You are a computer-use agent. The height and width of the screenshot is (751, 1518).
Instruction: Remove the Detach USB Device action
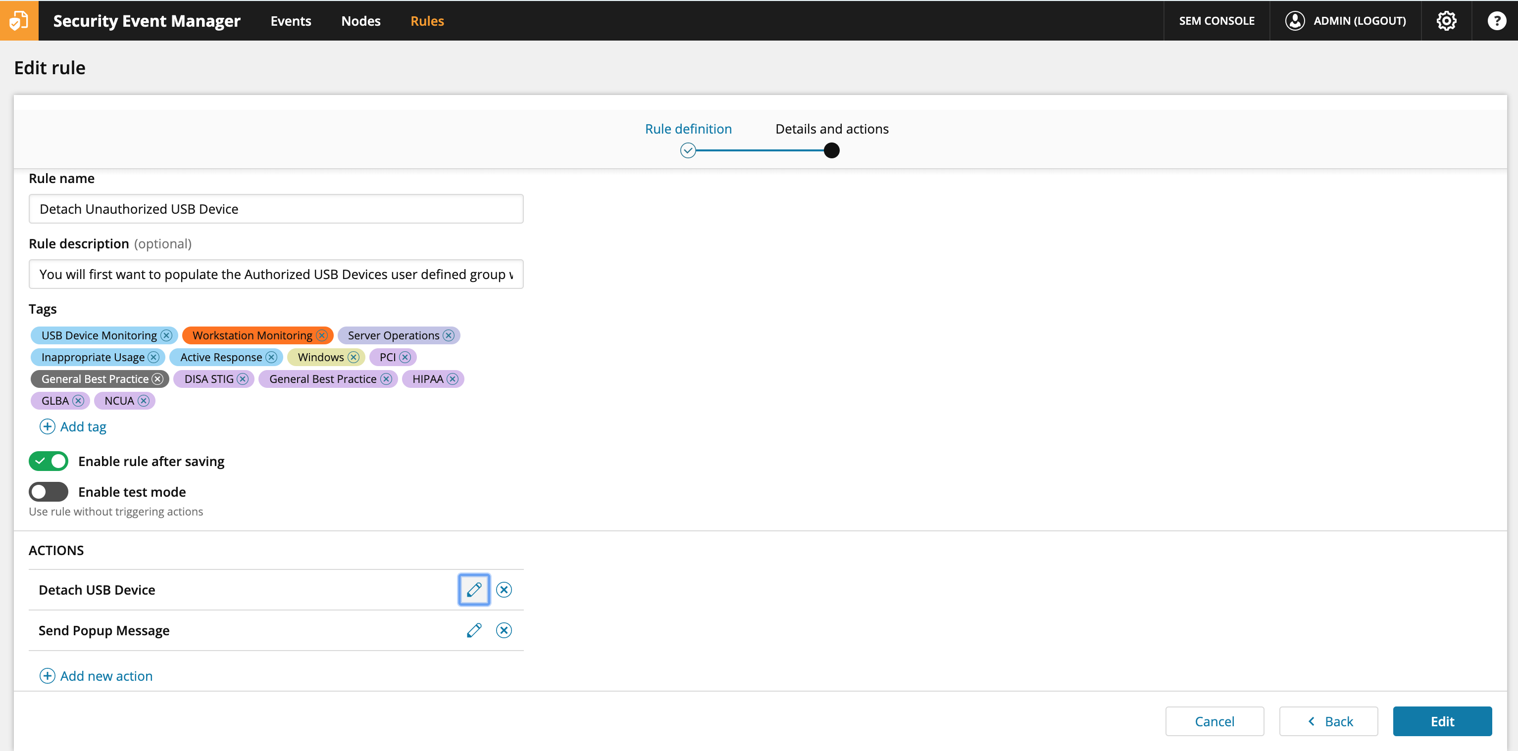[504, 589]
